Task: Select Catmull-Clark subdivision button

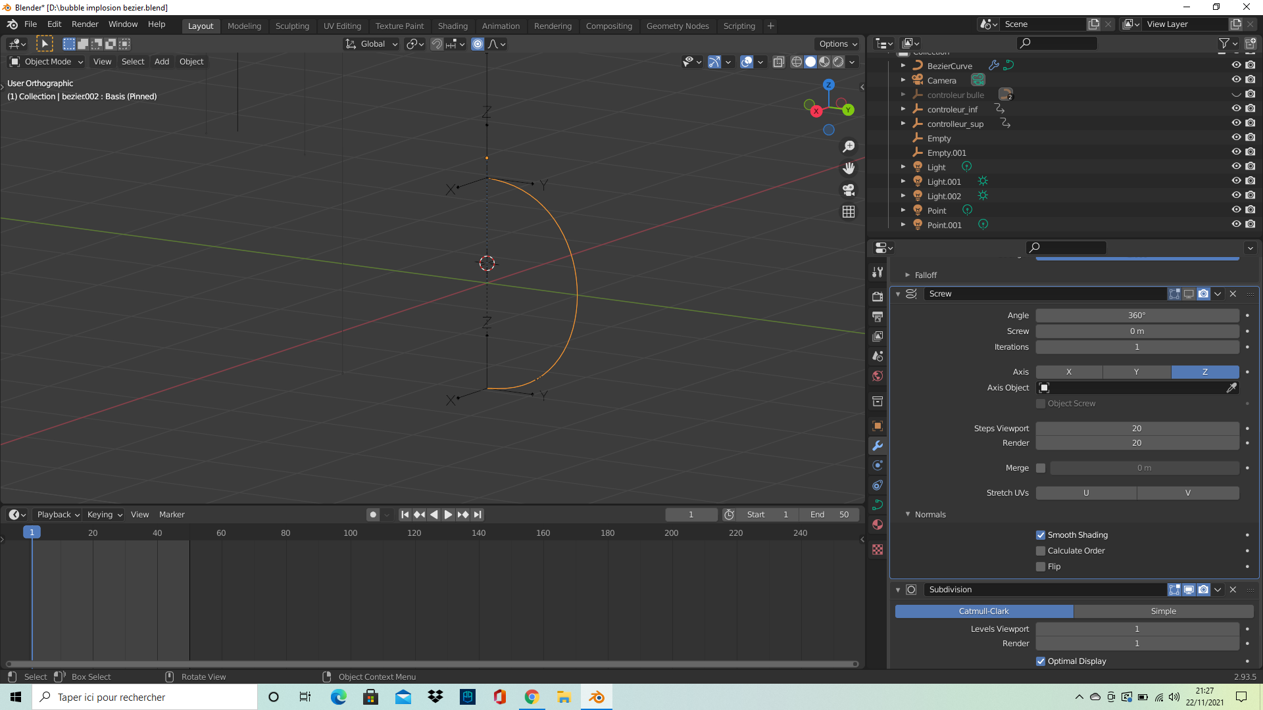Action: tap(983, 611)
